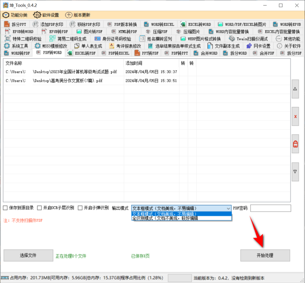Move file down with inverted triangle button
This screenshot has height=283, width=305.
click(x=295, y=172)
